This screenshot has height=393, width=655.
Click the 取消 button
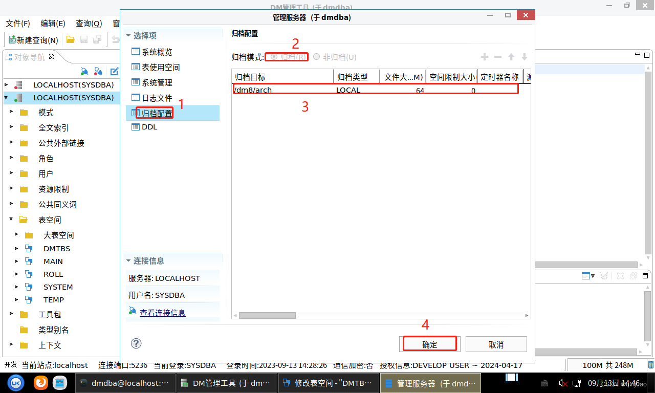coord(496,344)
